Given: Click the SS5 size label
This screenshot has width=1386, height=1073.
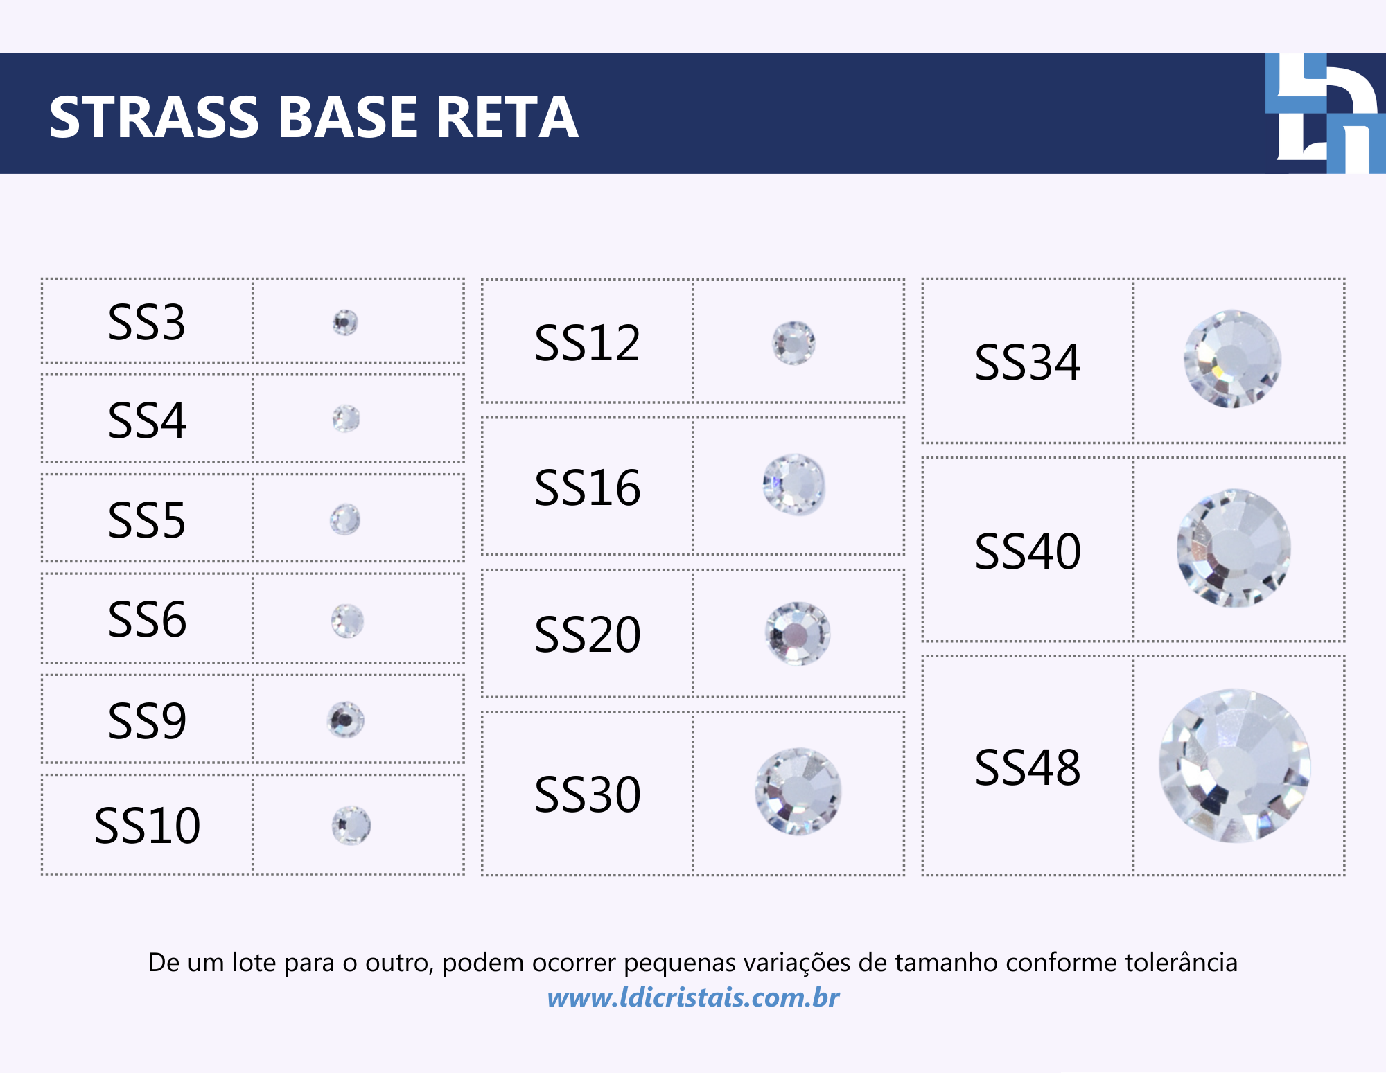Looking at the screenshot, I should pyautogui.click(x=147, y=520).
